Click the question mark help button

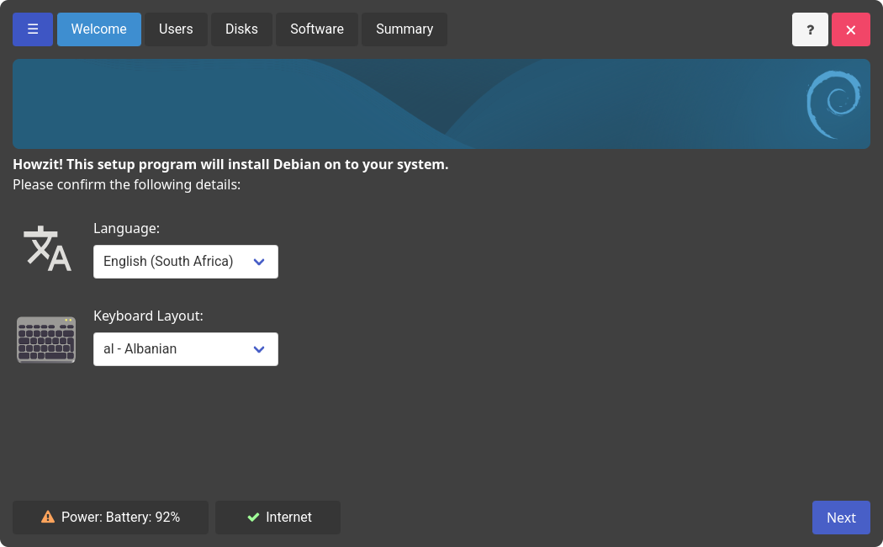coord(810,29)
